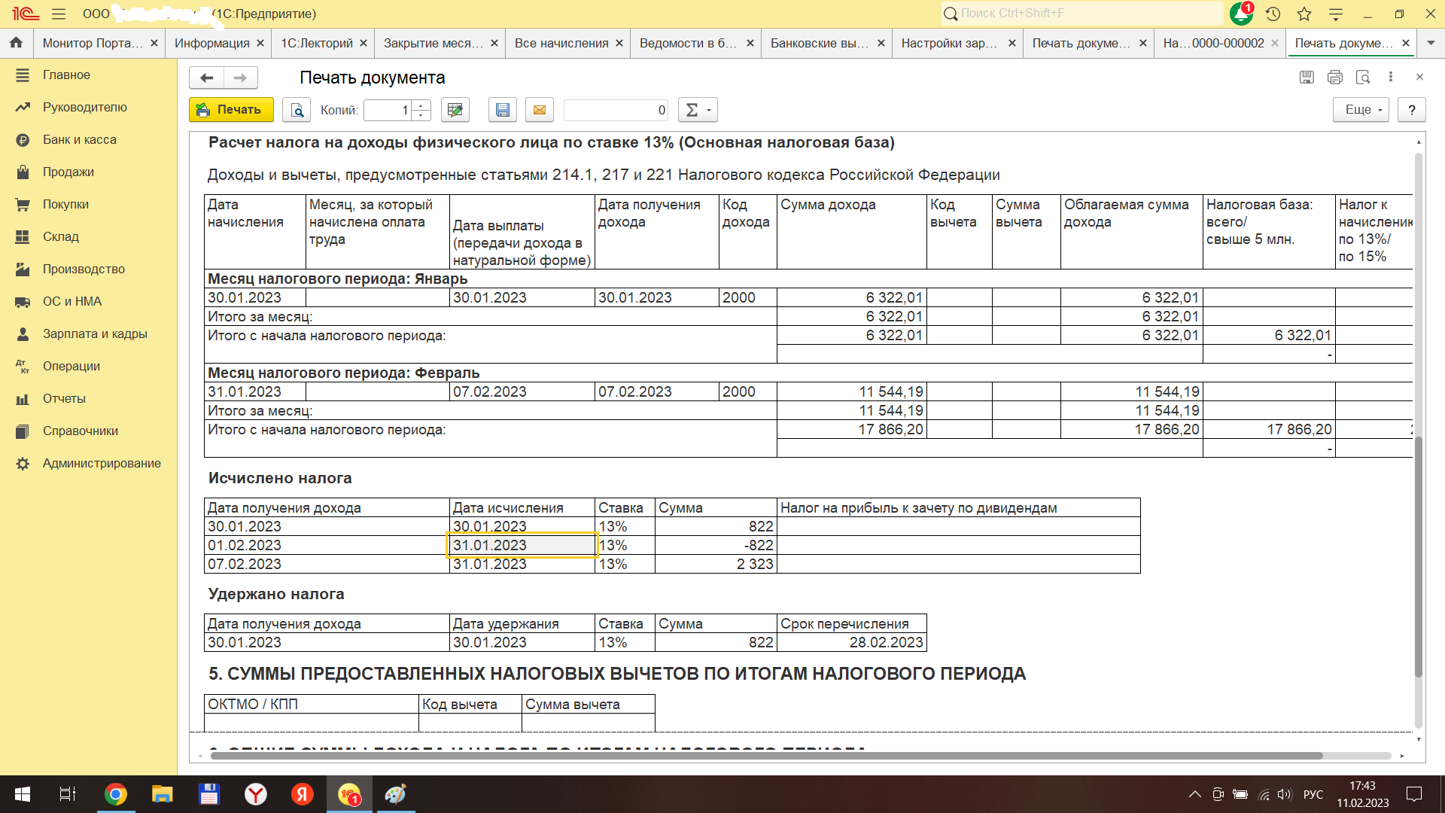Save document with floppy disk icon
Image resolution: width=1445 pixels, height=813 pixels.
[x=502, y=110]
